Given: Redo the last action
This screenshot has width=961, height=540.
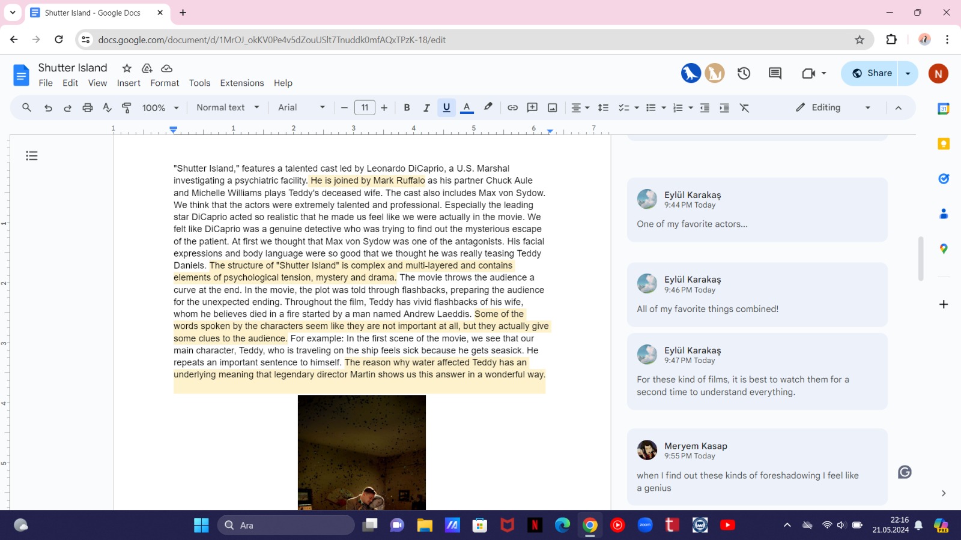Looking at the screenshot, I should [x=67, y=108].
